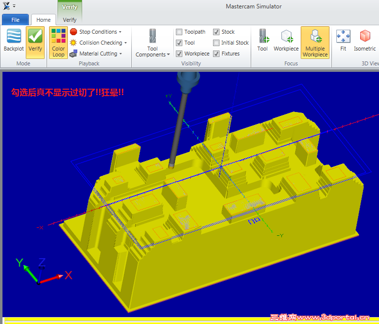379x324 pixels.
Task: Click the Material Cutting label
Action: coord(99,54)
